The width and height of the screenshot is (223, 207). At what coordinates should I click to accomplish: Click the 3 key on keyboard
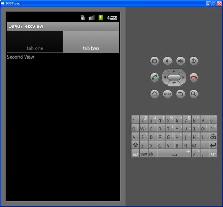(152, 120)
